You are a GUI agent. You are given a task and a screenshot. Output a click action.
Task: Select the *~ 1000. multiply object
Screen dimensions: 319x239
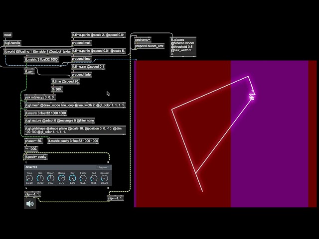(31, 149)
